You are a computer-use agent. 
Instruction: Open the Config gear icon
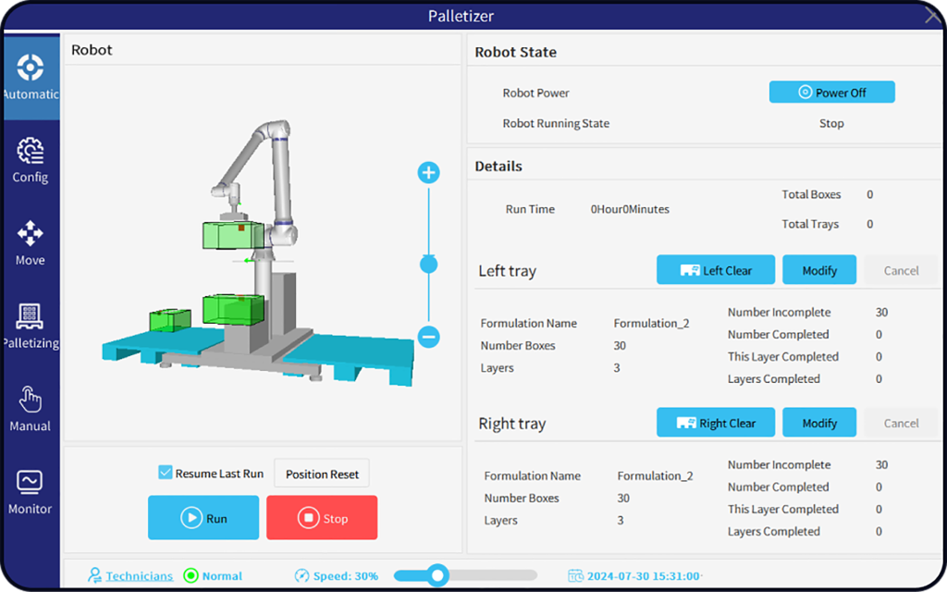[31, 152]
